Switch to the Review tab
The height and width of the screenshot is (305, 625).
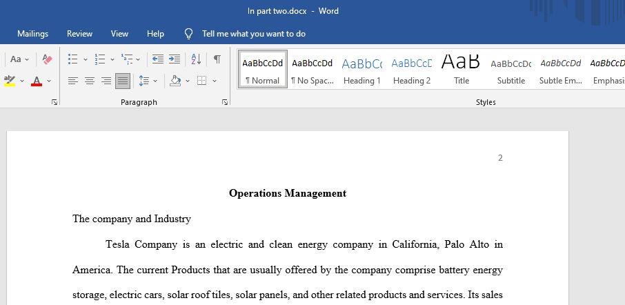(x=80, y=34)
